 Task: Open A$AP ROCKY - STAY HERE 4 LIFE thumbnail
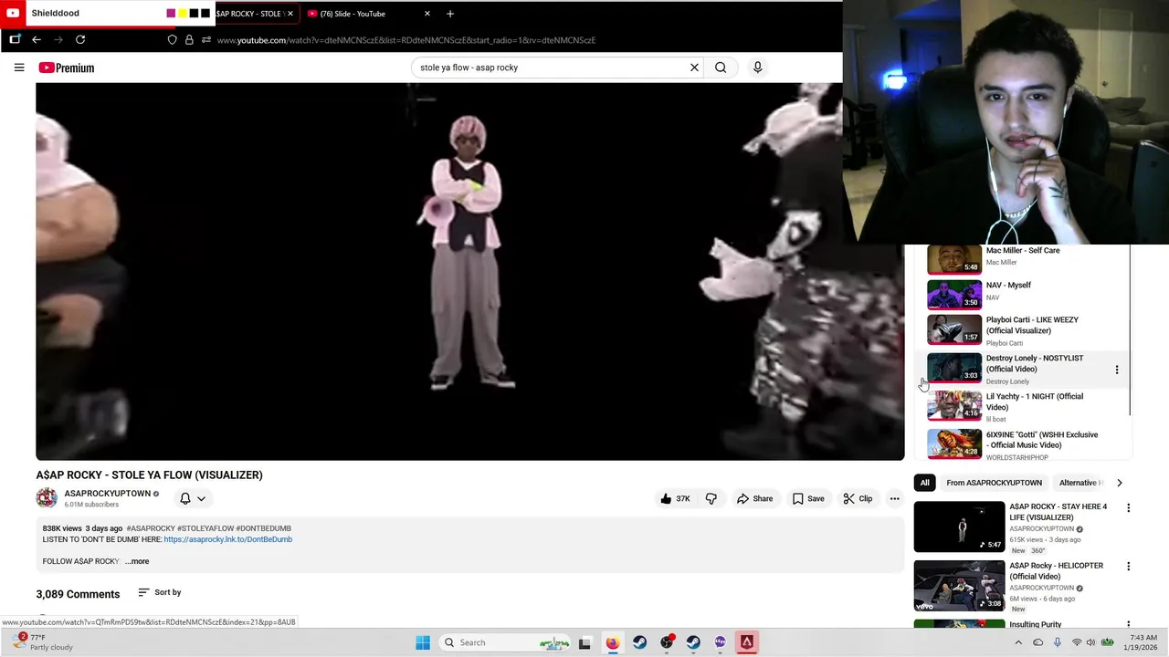pyautogui.click(x=959, y=527)
